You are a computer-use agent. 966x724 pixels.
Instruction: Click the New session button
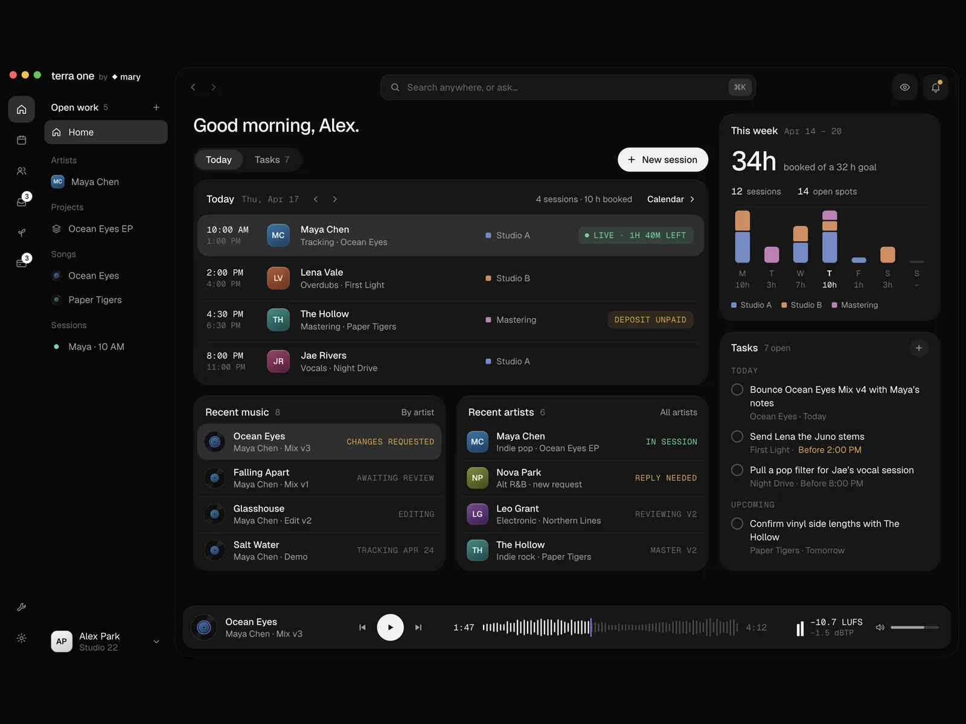[x=663, y=160]
